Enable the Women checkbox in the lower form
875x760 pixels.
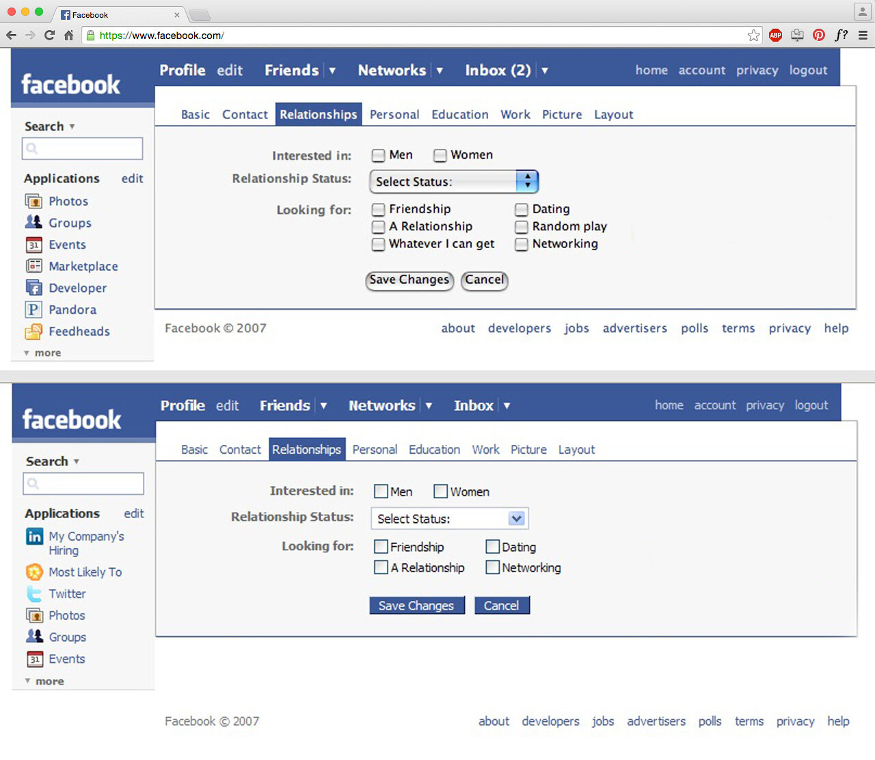tap(440, 491)
